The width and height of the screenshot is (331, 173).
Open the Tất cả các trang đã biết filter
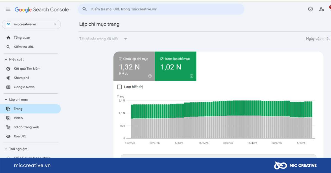pyautogui.click(x=103, y=39)
